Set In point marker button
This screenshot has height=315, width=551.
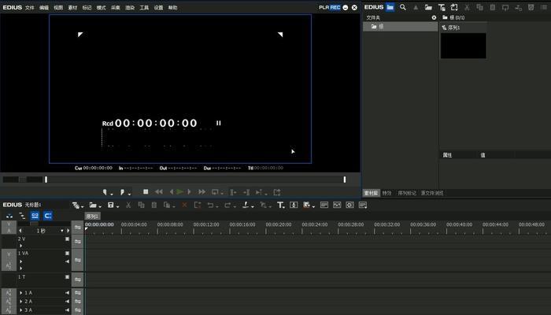[x=105, y=192]
